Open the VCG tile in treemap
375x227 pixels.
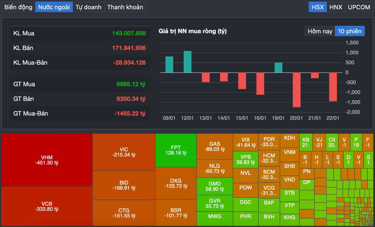pyautogui.click(x=269, y=191)
